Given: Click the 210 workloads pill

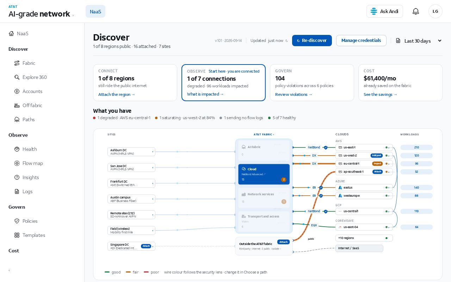Looking at the screenshot, I should [x=416, y=147].
